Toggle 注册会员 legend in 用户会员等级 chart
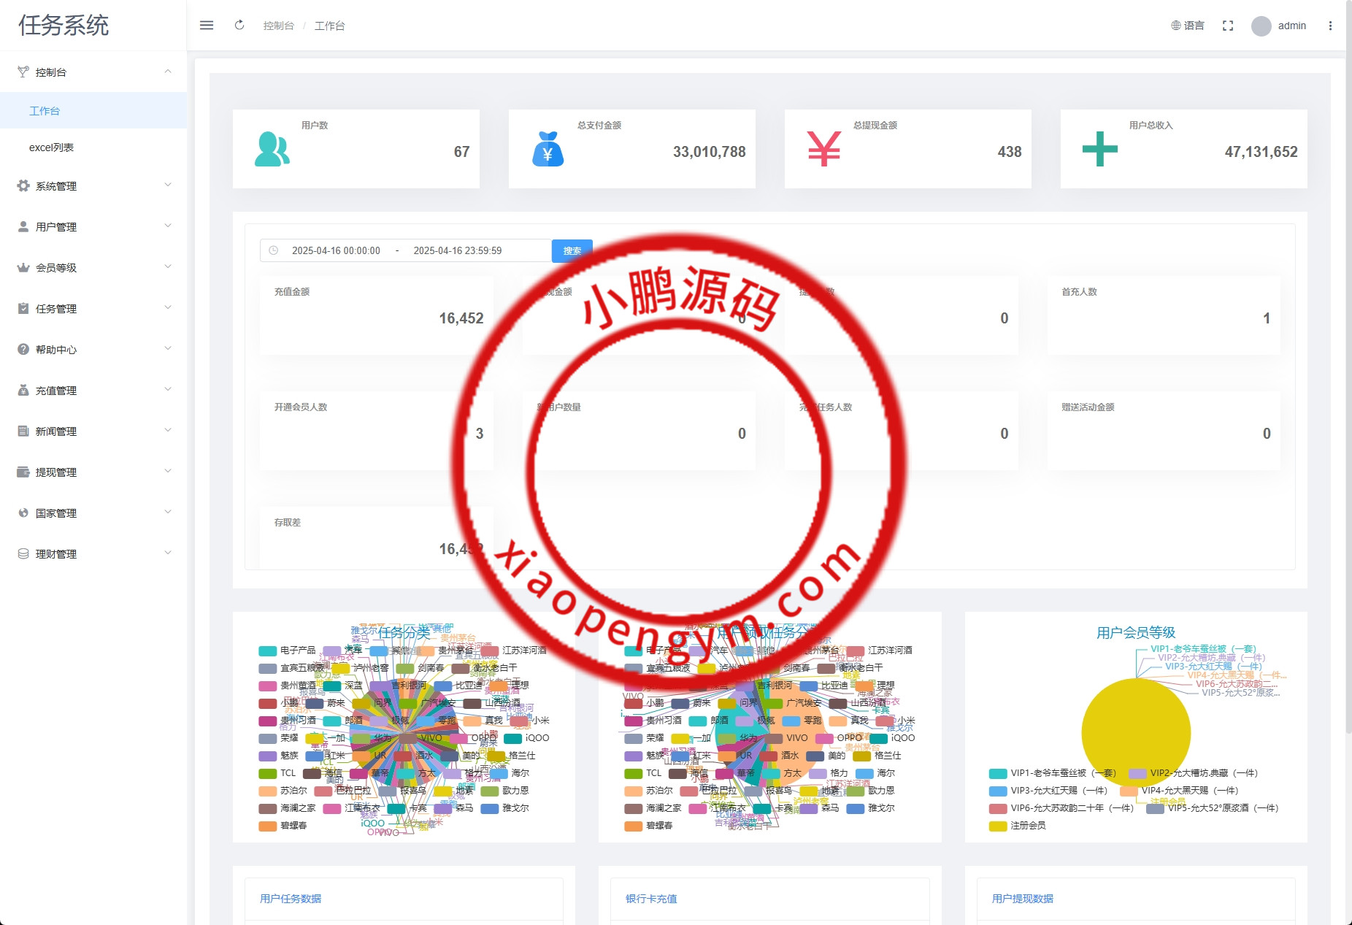This screenshot has width=1352, height=925. click(x=1018, y=826)
